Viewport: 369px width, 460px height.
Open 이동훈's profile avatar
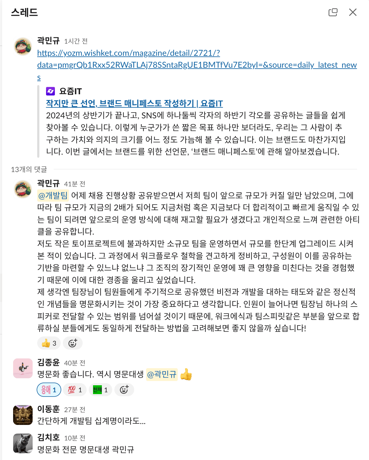[x=23, y=415]
